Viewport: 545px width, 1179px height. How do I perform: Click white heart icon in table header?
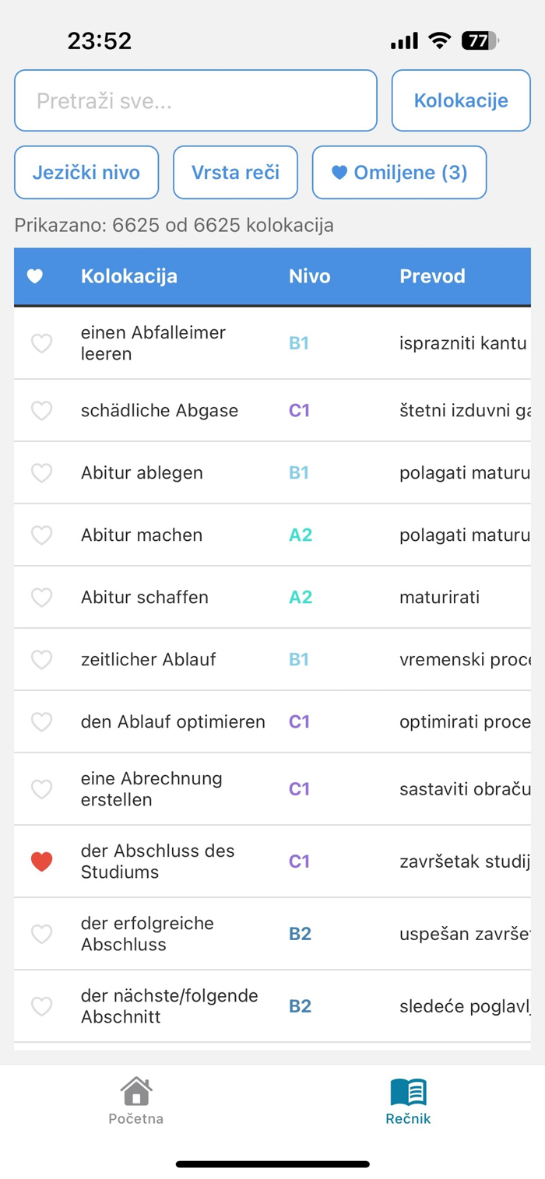point(35,276)
